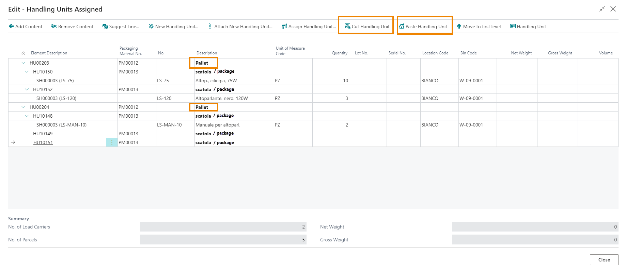Collapse the HU00203 tree node

tap(23, 63)
